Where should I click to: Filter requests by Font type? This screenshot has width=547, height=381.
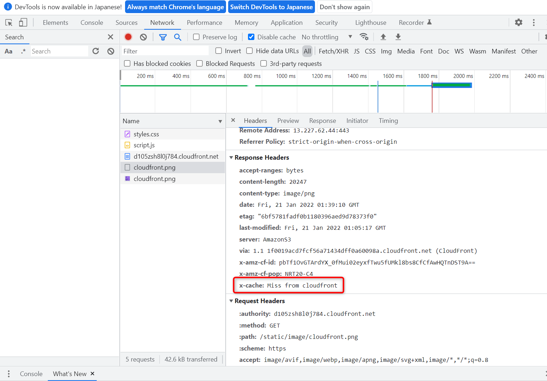point(426,51)
